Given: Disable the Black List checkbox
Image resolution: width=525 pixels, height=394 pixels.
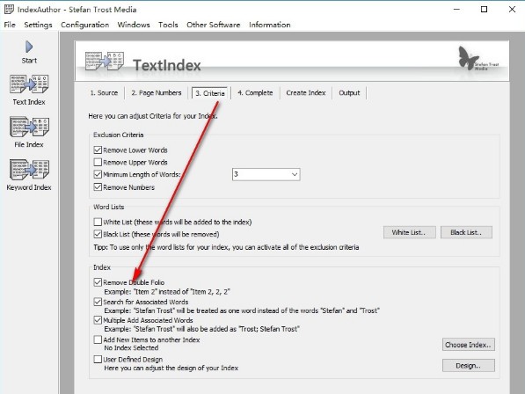Looking at the screenshot, I should [98, 234].
